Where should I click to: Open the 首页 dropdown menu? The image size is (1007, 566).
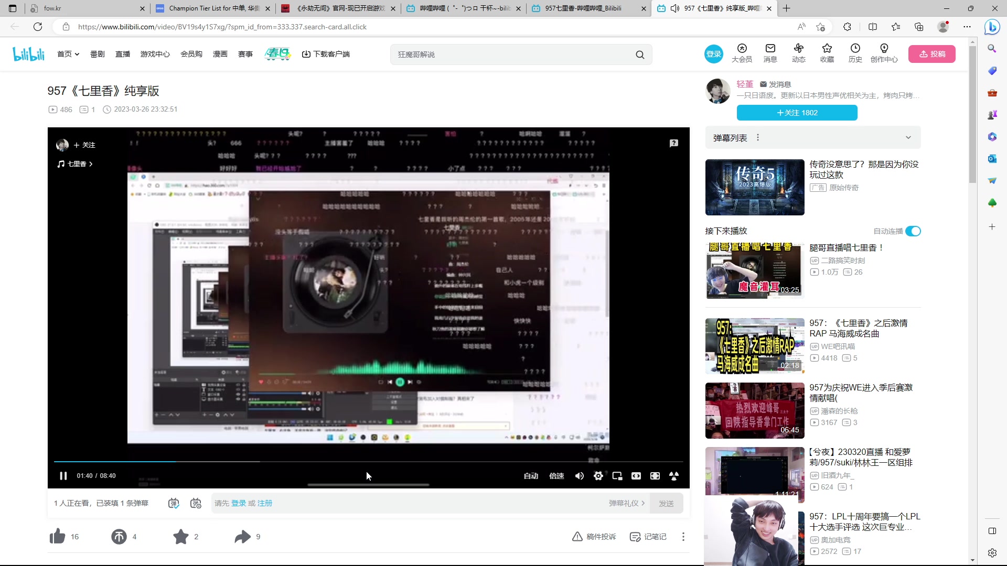pos(68,54)
